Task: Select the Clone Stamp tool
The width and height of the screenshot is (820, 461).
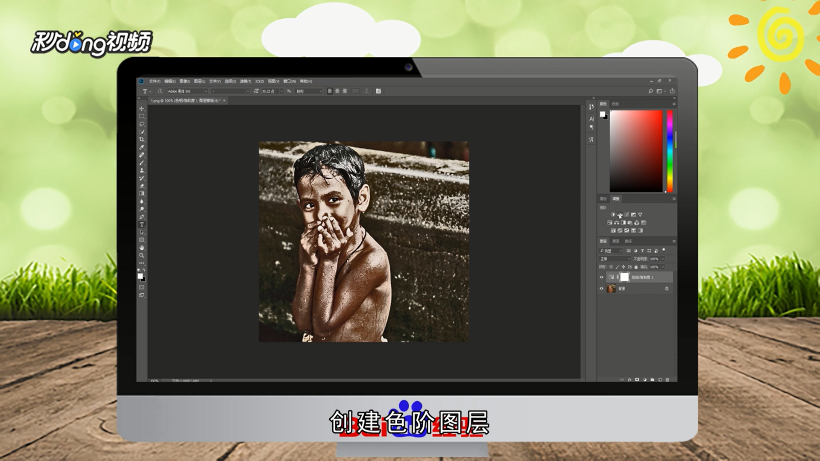Action: coord(142,170)
